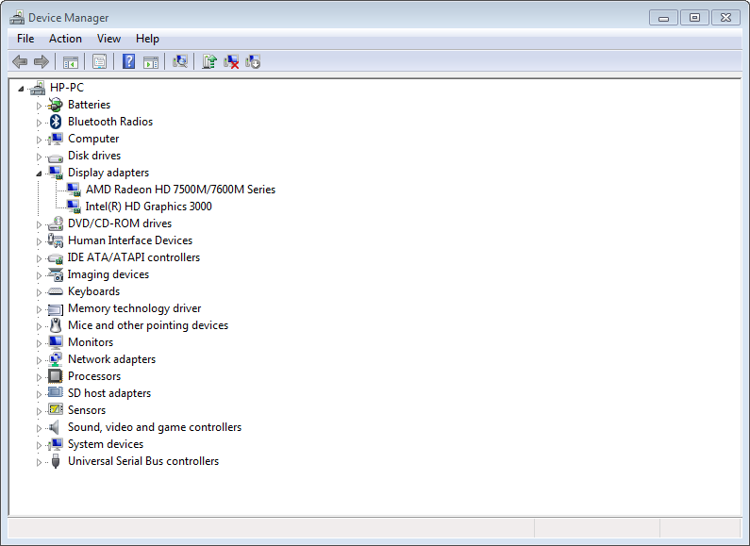The image size is (750, 546).
Task: Click the HP-PC computer icon
Action: tap(38, 88)
